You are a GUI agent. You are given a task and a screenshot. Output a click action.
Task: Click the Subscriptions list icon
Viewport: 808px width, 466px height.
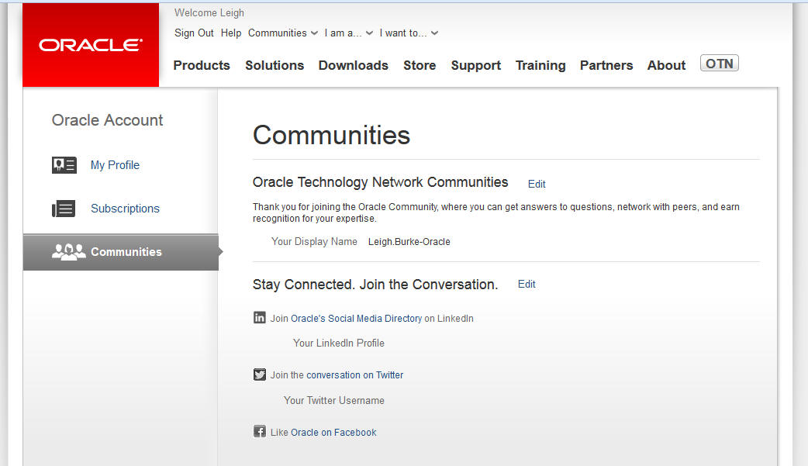pos(64,209)
